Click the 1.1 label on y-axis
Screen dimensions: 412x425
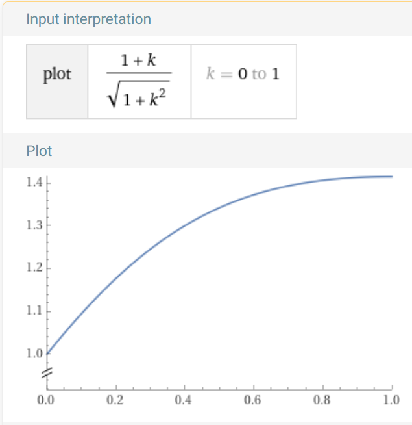tap(34, 311)
